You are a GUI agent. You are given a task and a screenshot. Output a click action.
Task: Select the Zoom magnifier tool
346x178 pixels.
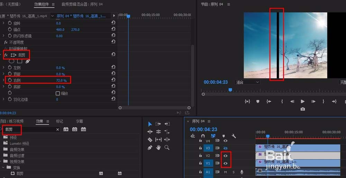(167, 148)
